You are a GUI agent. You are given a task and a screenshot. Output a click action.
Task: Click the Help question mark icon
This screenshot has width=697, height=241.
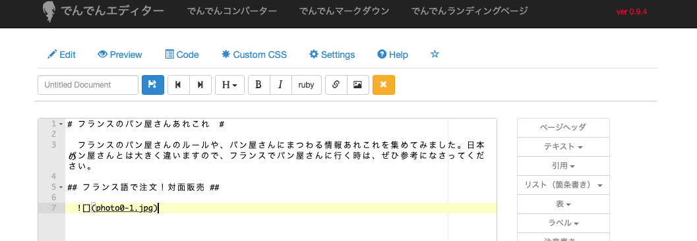[381, 54]
